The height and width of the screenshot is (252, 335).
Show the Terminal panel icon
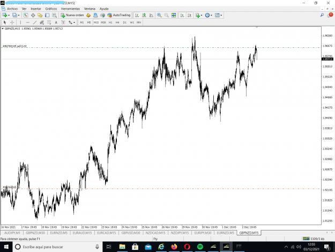(47, 15)
